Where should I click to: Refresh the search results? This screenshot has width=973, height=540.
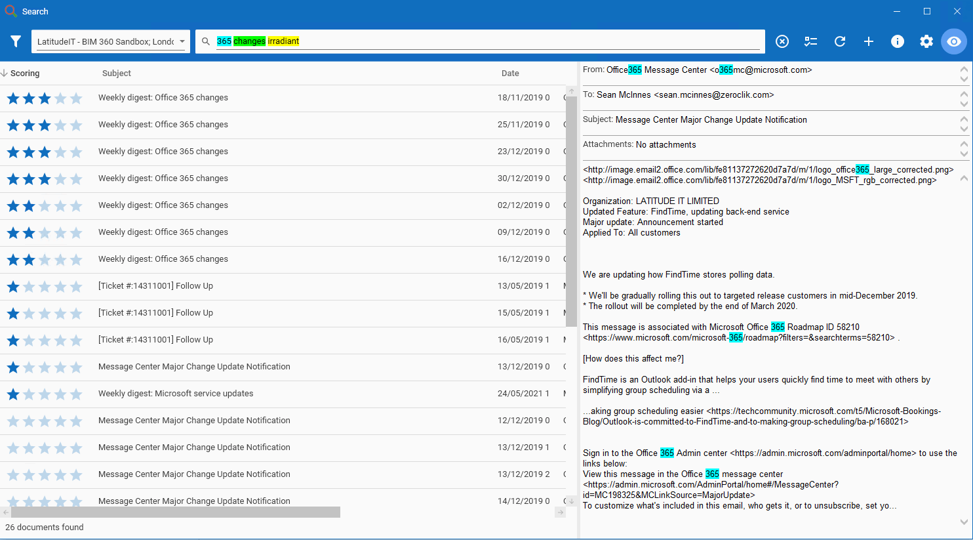click(840, 41)
